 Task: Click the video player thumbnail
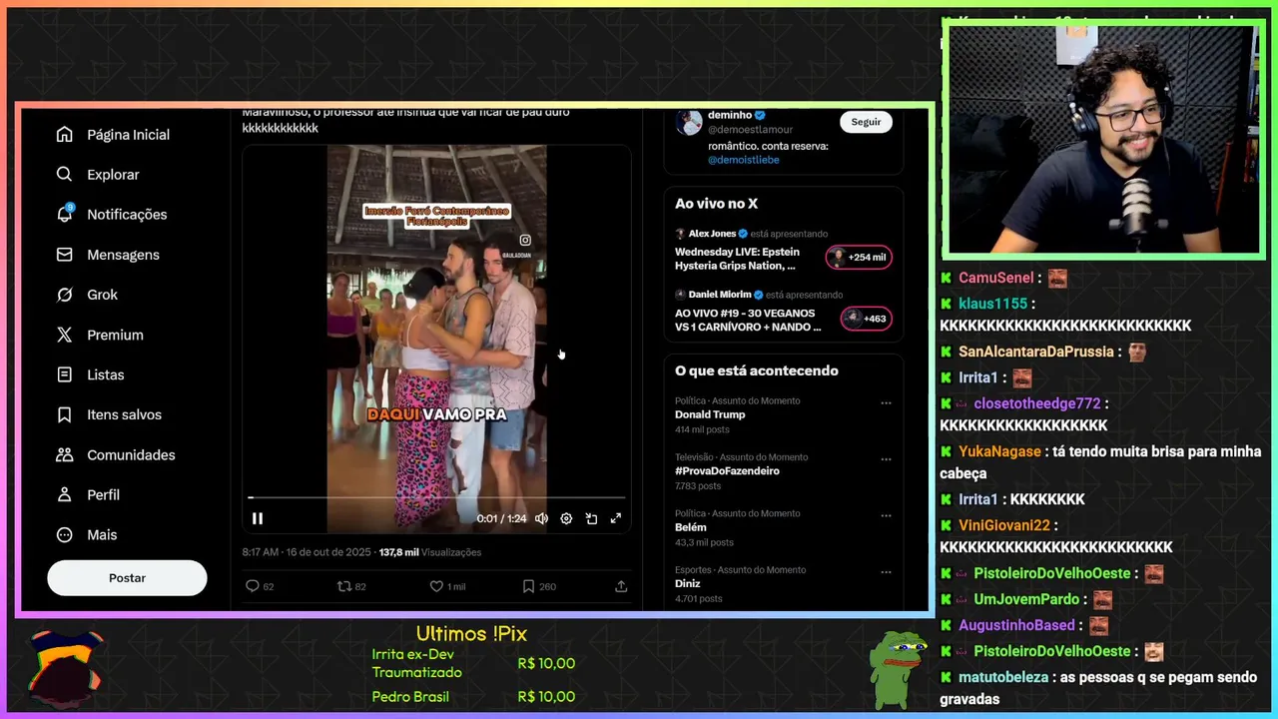click(x=436, y=339)
